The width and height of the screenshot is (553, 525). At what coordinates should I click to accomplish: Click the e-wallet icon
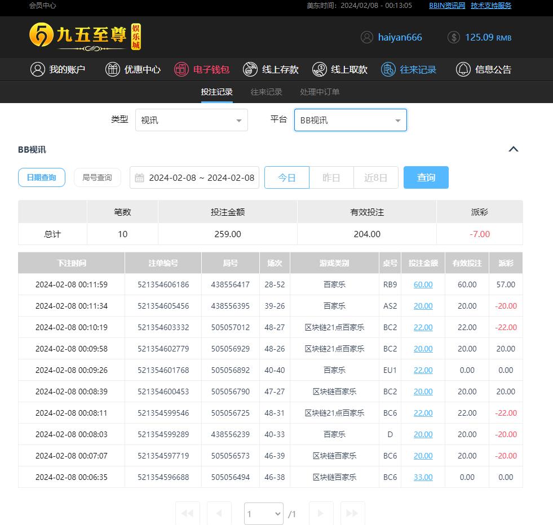pyautogui.click(x=182, y=69)
